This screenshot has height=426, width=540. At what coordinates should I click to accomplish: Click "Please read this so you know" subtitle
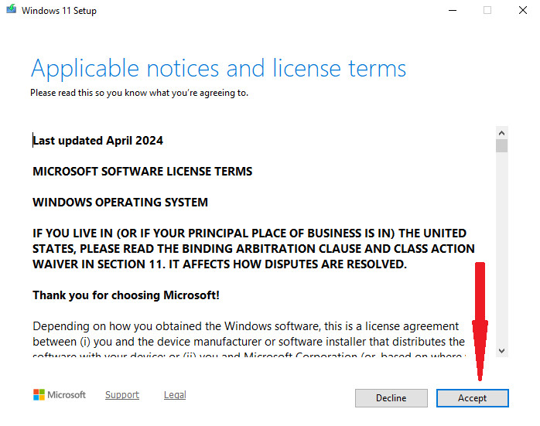click(139, 93)
